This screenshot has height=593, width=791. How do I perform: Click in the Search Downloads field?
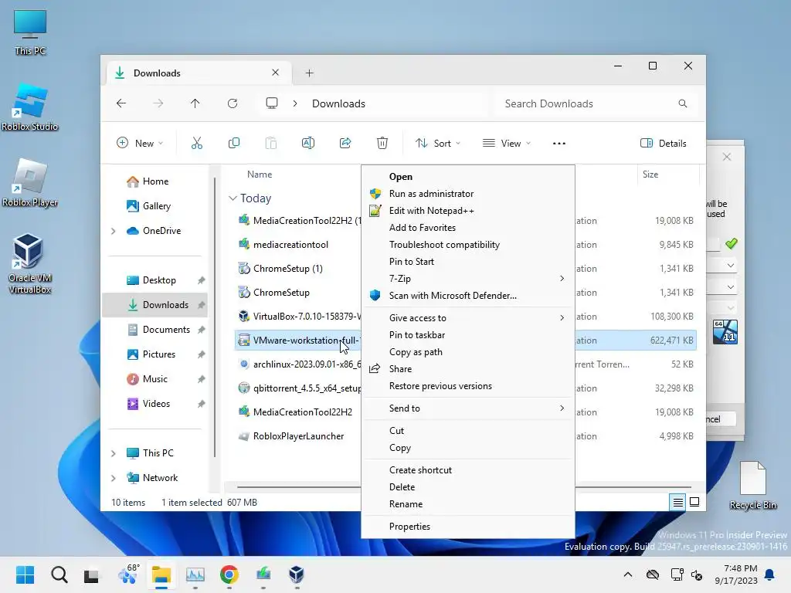point(596,103)
